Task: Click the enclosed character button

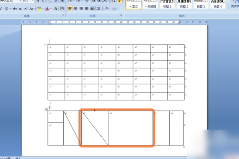Action: coord(62,8)
